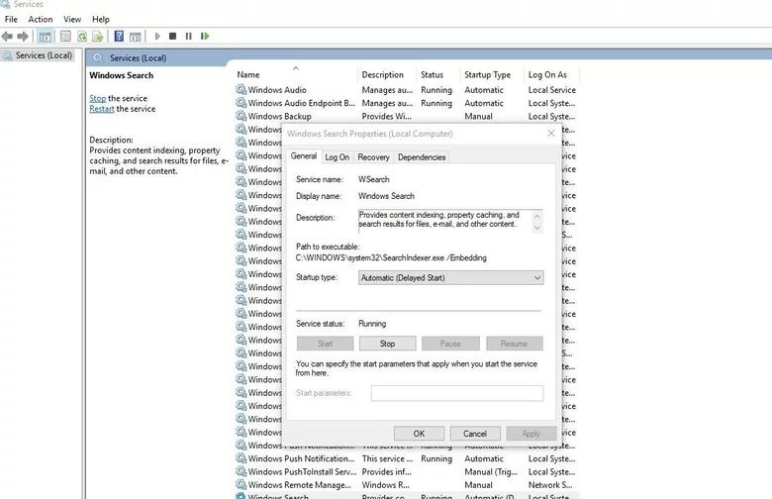Screen dimensions: 772x499
Task: Switch to the Dependencies tab
Action: point(422,157)
